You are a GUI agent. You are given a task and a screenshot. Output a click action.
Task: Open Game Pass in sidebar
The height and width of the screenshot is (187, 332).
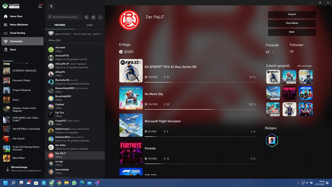pos(23,16)
